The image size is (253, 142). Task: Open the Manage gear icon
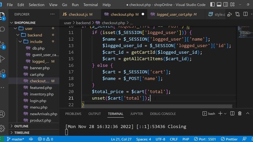(2, 128)
